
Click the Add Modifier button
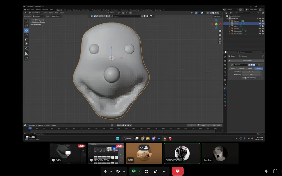(247, 60)
